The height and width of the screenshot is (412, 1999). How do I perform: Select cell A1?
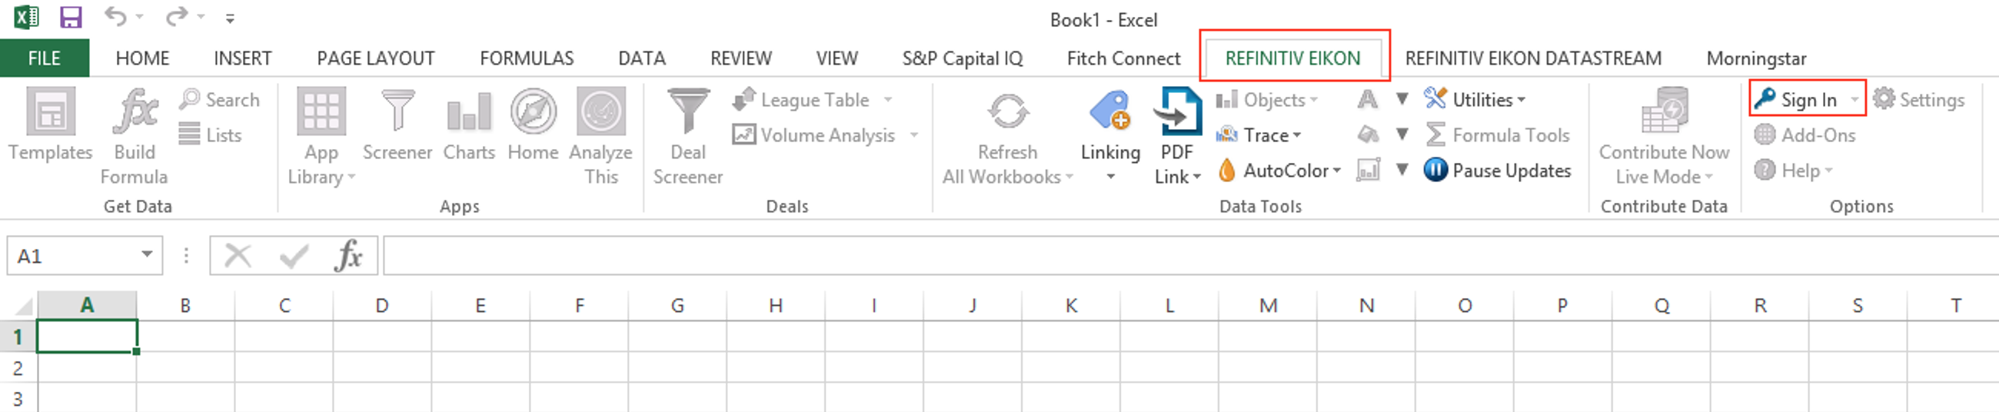(x=87, y=337)
